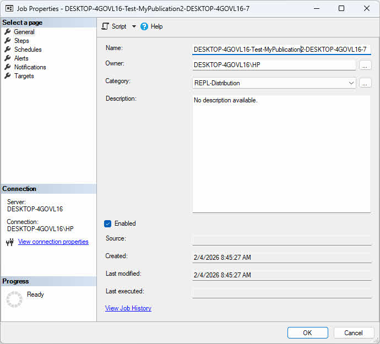380x344 pixels.
Task: Click the Owner text field
Action: 274,65
